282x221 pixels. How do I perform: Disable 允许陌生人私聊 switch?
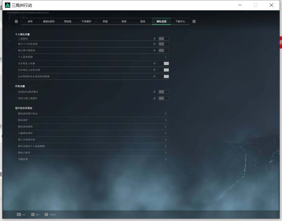point(164,63)
